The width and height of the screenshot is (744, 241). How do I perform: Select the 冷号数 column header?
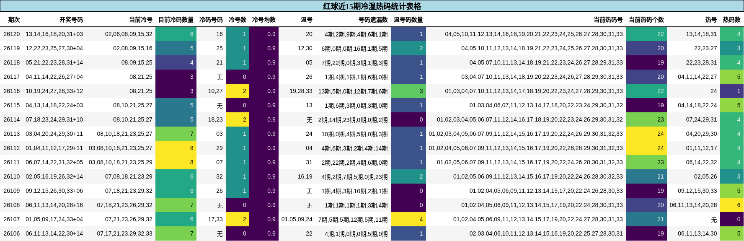pyautogui.click(x=238, y=20)
